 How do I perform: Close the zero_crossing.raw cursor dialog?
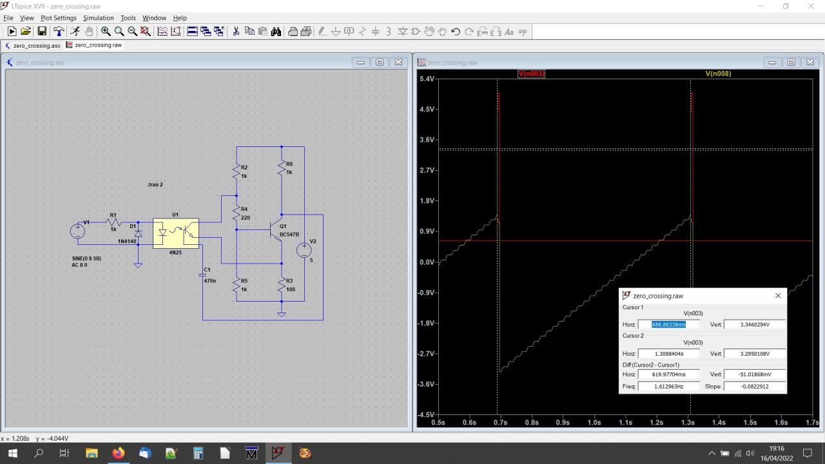777,296
